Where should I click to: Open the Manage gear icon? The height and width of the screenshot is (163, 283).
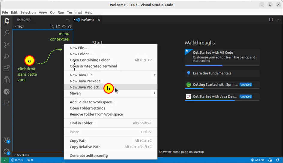tap(6, 152)
